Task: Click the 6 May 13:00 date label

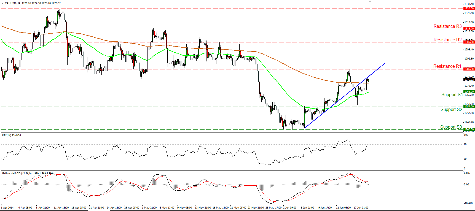Action: 167,207
